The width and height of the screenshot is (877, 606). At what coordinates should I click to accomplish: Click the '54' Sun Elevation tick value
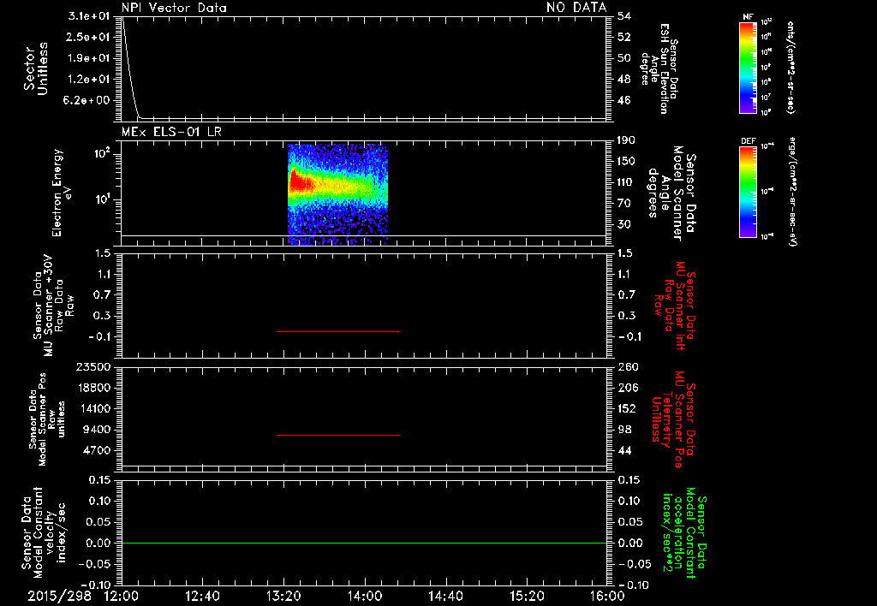click(624, 16)
